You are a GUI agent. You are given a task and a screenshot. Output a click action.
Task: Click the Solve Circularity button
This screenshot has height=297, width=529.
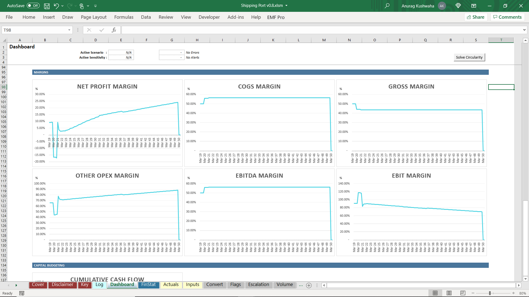469,57
